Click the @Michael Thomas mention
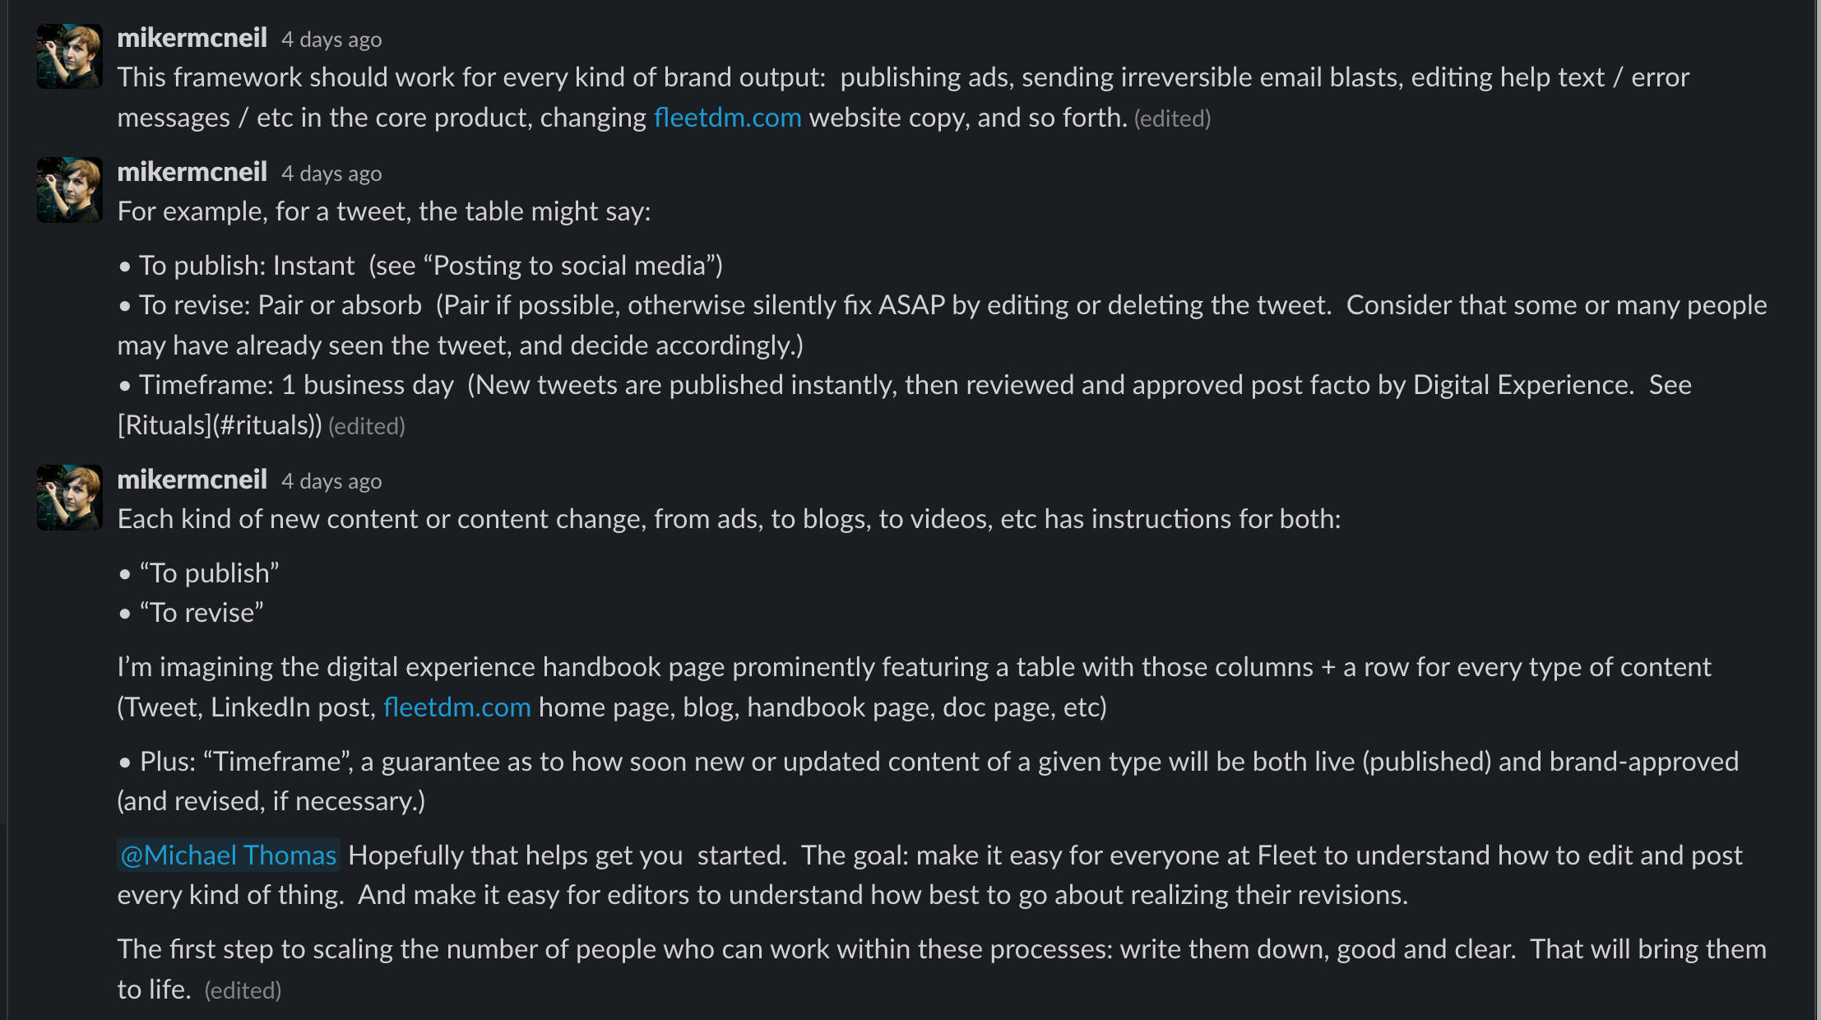The image size is (1821, 1020). pos(229,855)
